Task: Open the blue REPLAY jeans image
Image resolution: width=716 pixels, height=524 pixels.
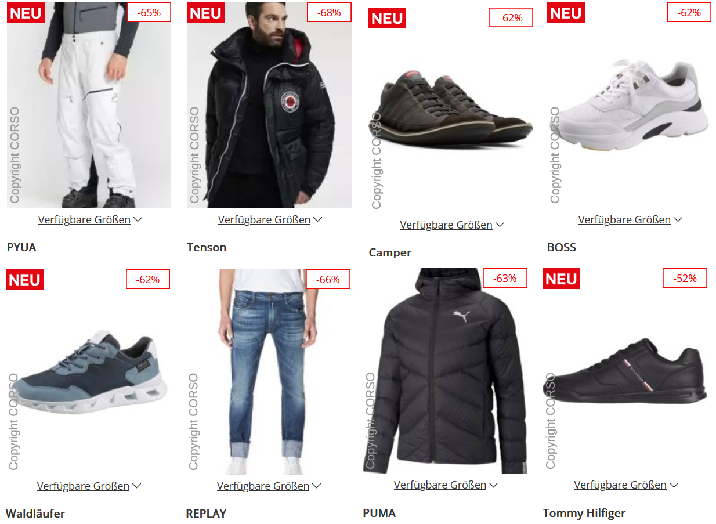Action: coord(268,372)
